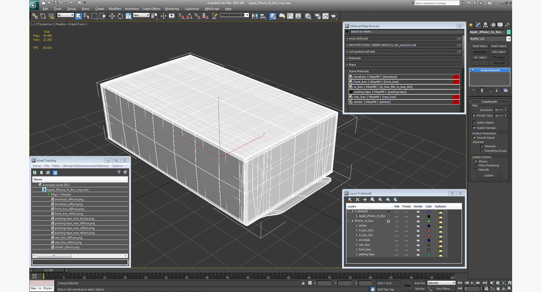
Task: Choose the Select and Scale tool
Action: pyautogui.click(x=128, y=16)
